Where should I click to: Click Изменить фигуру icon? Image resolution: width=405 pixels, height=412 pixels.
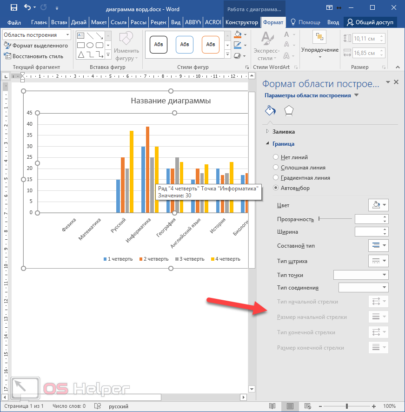pos(126,40)
